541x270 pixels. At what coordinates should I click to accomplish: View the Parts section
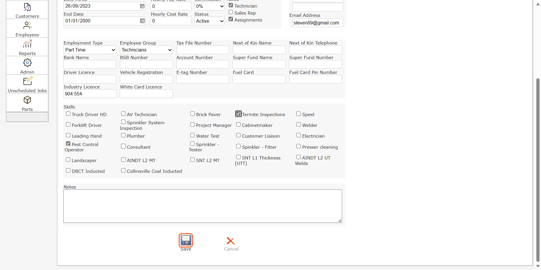pos(27,103)
